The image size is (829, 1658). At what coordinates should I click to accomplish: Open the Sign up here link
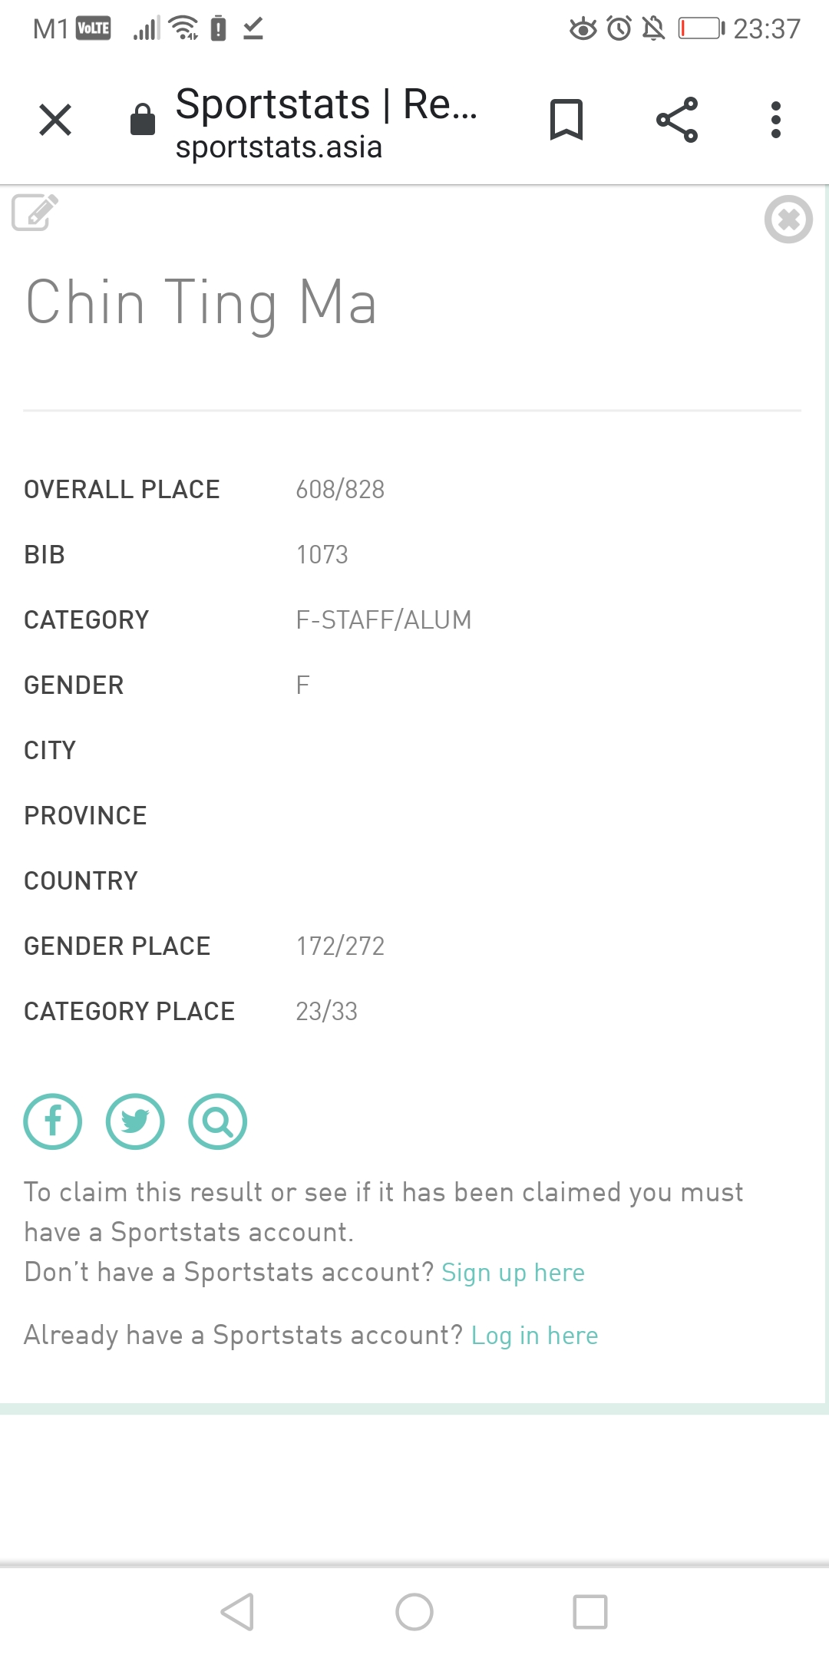(513, 1273)
